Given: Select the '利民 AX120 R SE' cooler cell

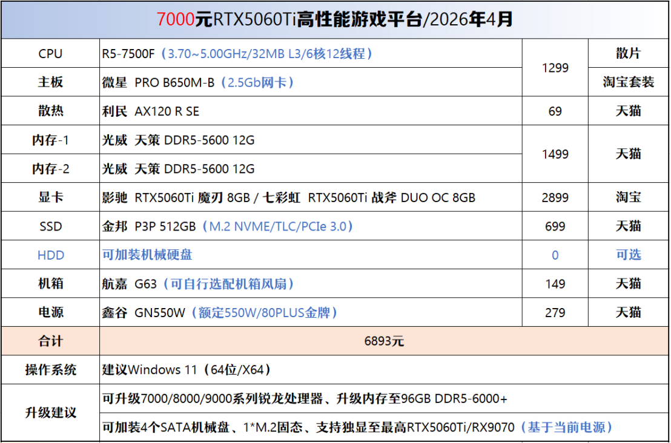Looking at the screenshot, I should [x=311, y=111].
